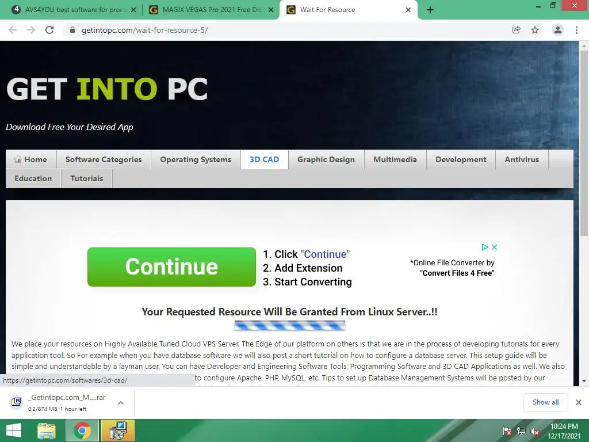589x442 pixels.
Task: Click the Action Center flag tray icon
Action: click(x=507, y=431)
